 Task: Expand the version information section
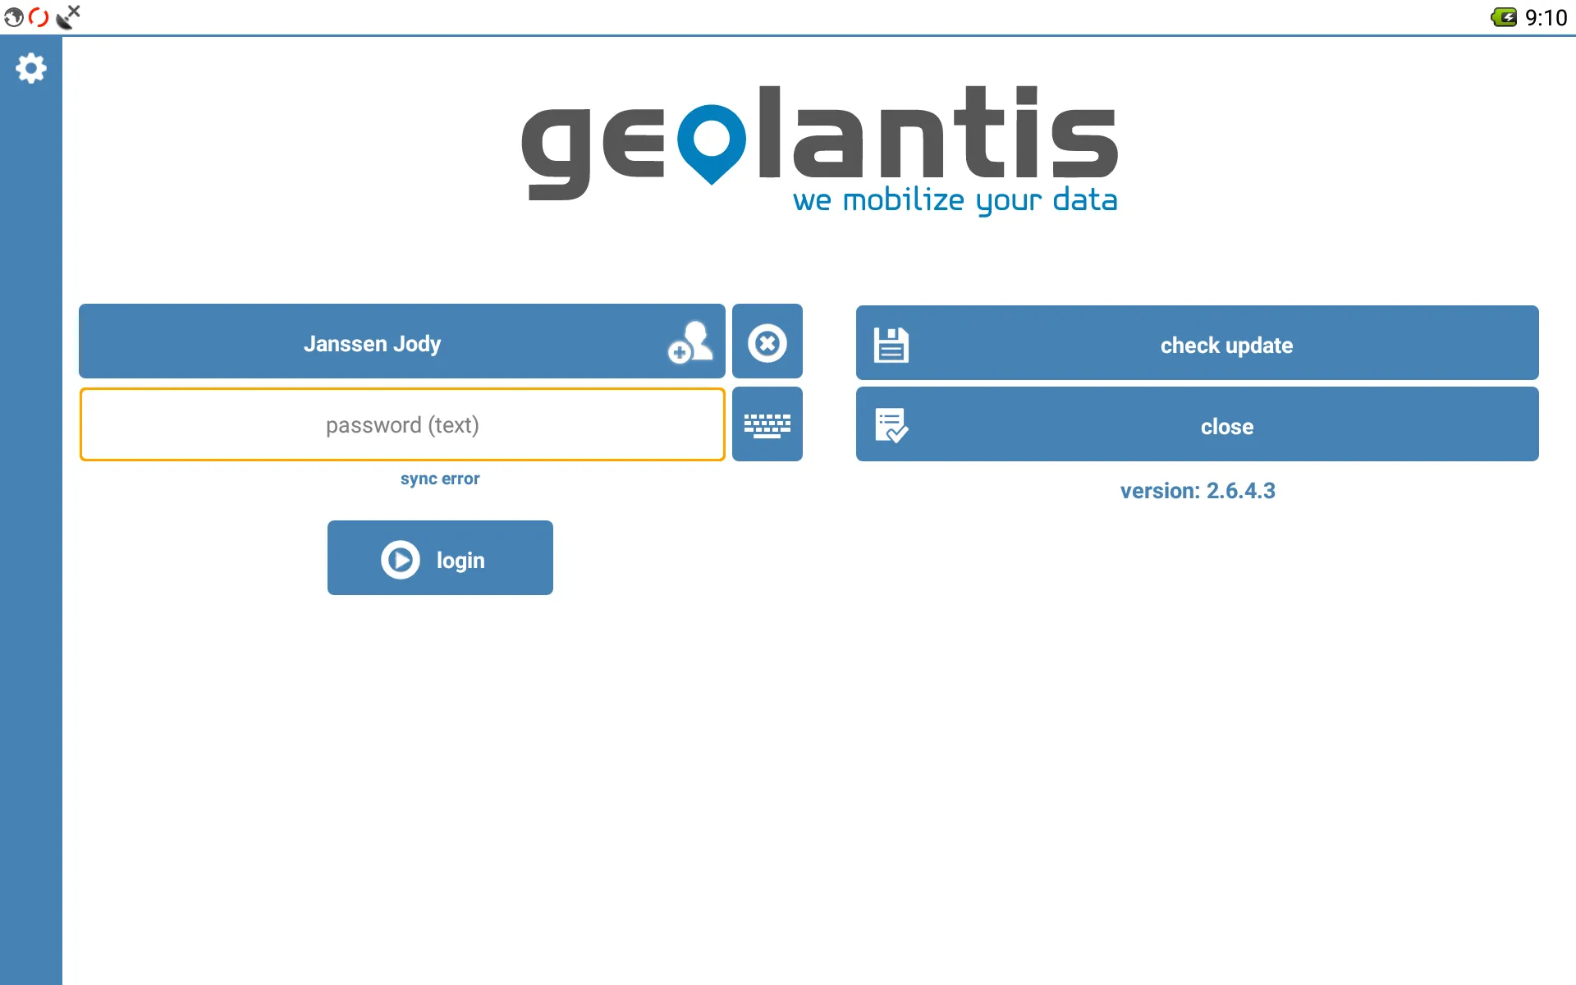(x=1196, y=490)
